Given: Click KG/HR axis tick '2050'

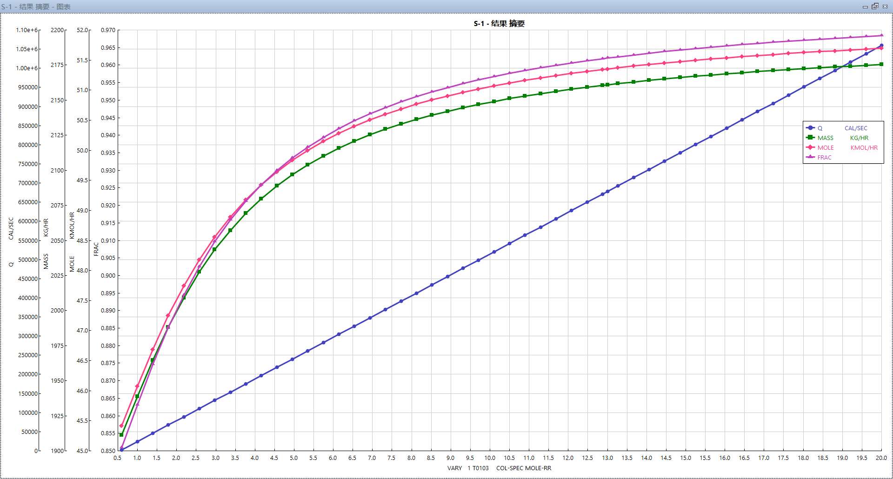Looking at the screenshot, I should (57, 241).
